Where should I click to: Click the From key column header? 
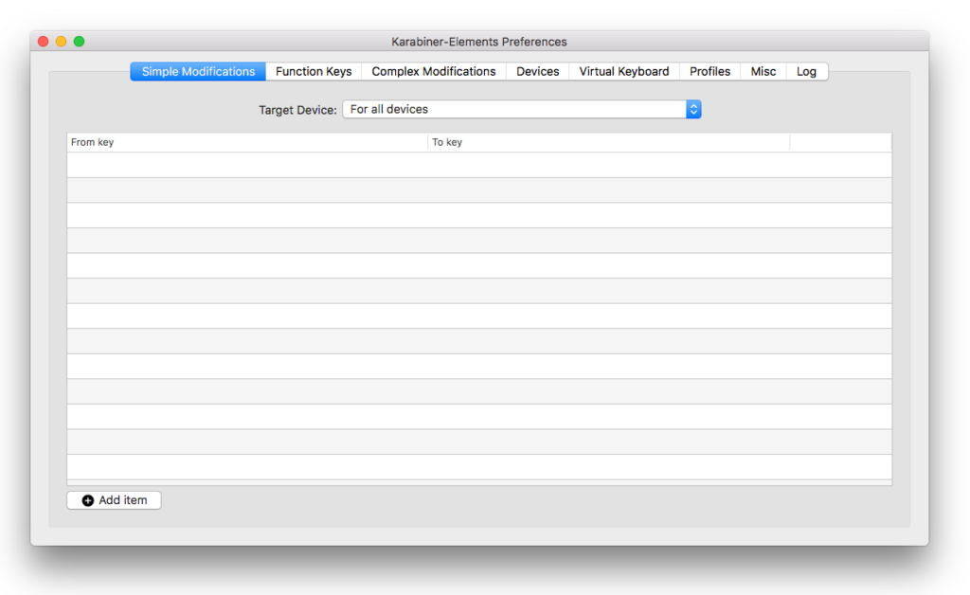[247, 142]
